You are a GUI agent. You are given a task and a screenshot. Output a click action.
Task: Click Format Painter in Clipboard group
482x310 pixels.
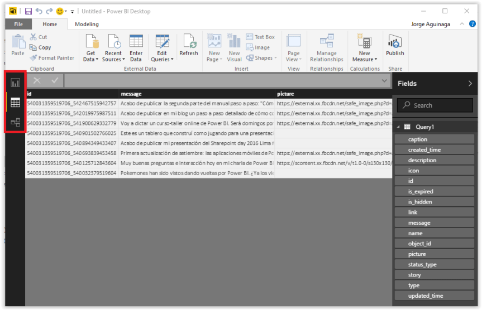tap(52, 58)
